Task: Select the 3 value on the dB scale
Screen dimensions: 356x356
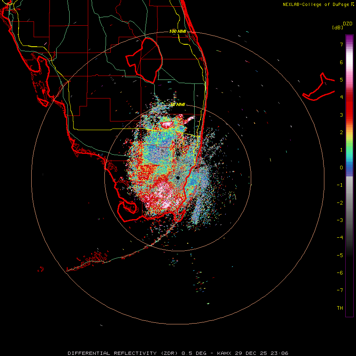Action: tap(341, 115)
